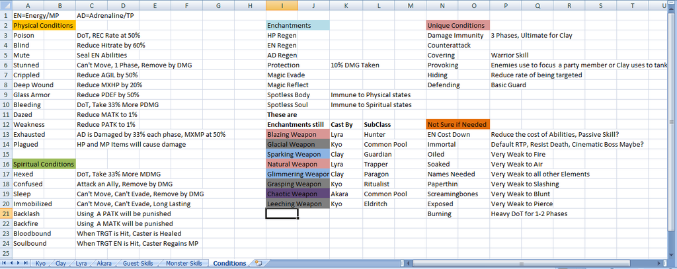Image resolution: width=677 pixels, height=269 pixels.
Task: Open the Akara sheet tab
Action: click(104, 263)
